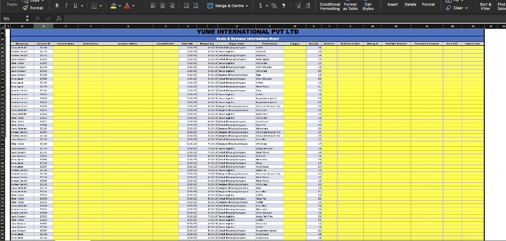Image resolution: width=506 pixels, height=241 pixels.
Task: Centre align text
Action: click(163, 5)
